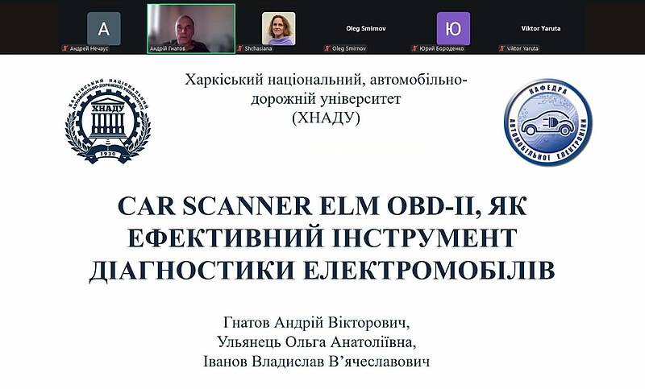Select the gray 'A' avatar tile
Viewport: 645px width, 389px height.
103,28
